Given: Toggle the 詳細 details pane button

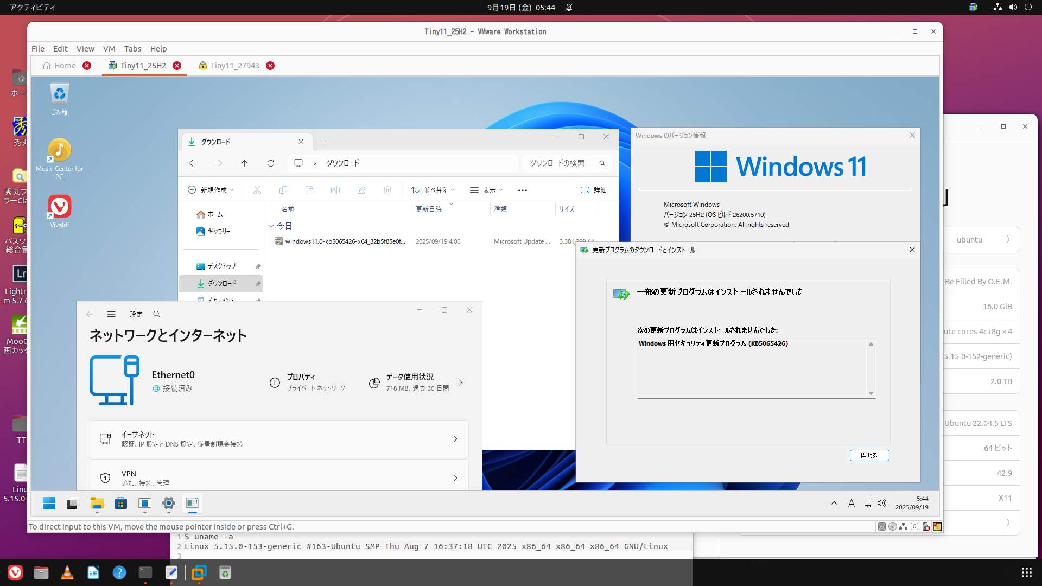Looking at the screenshot, I should click(593, 190).
